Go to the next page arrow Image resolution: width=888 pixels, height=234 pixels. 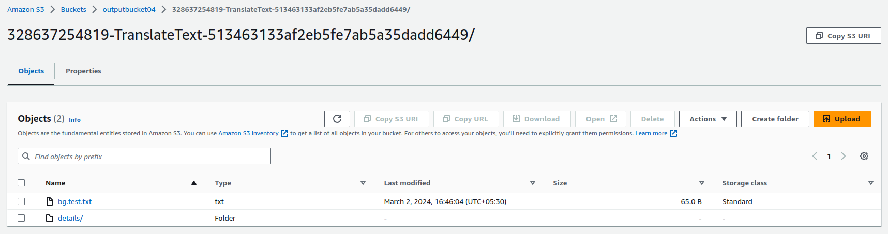[843, 156]
